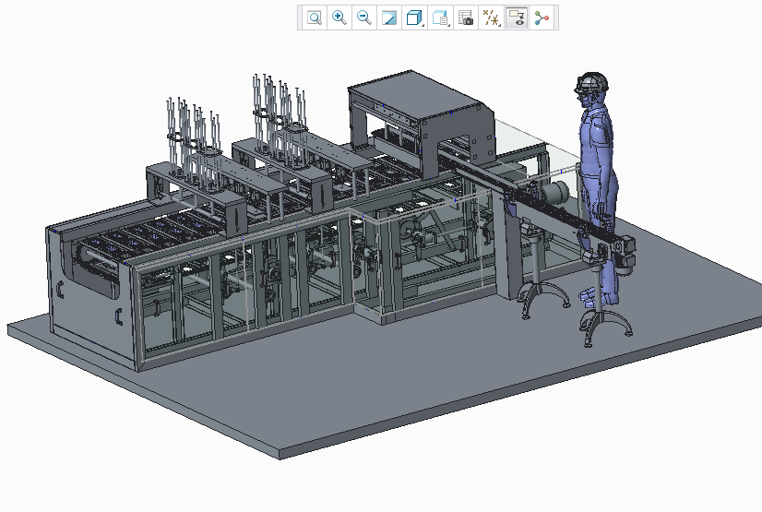Zoom in using the plus magnifier

339,18
